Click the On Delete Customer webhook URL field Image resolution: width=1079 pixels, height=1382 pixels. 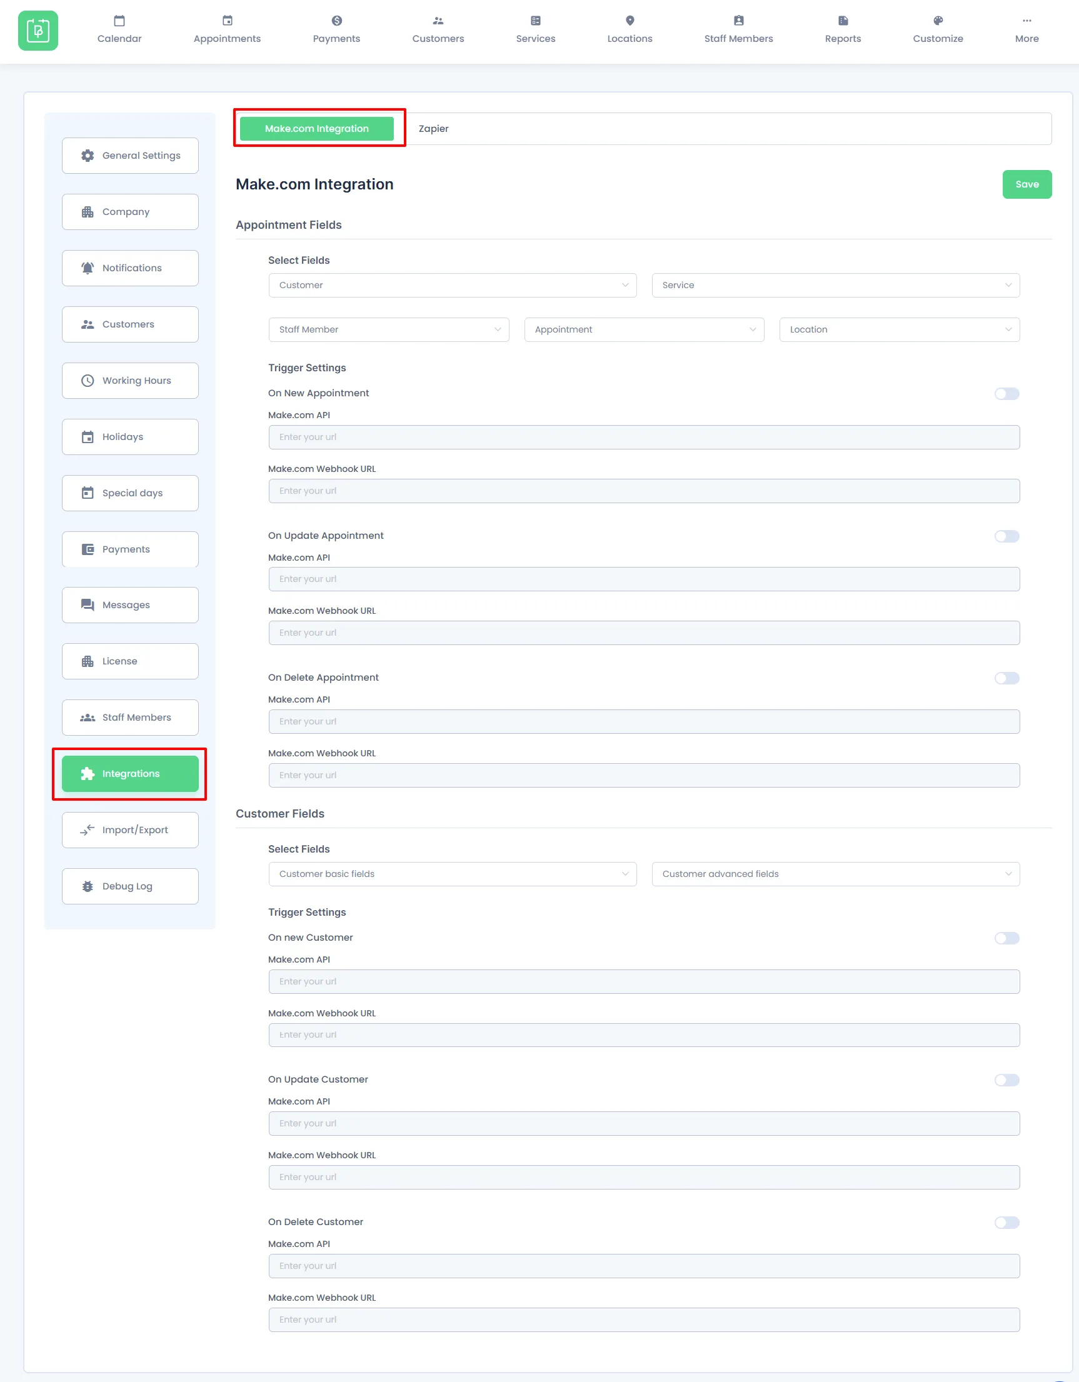[644, 1319]
